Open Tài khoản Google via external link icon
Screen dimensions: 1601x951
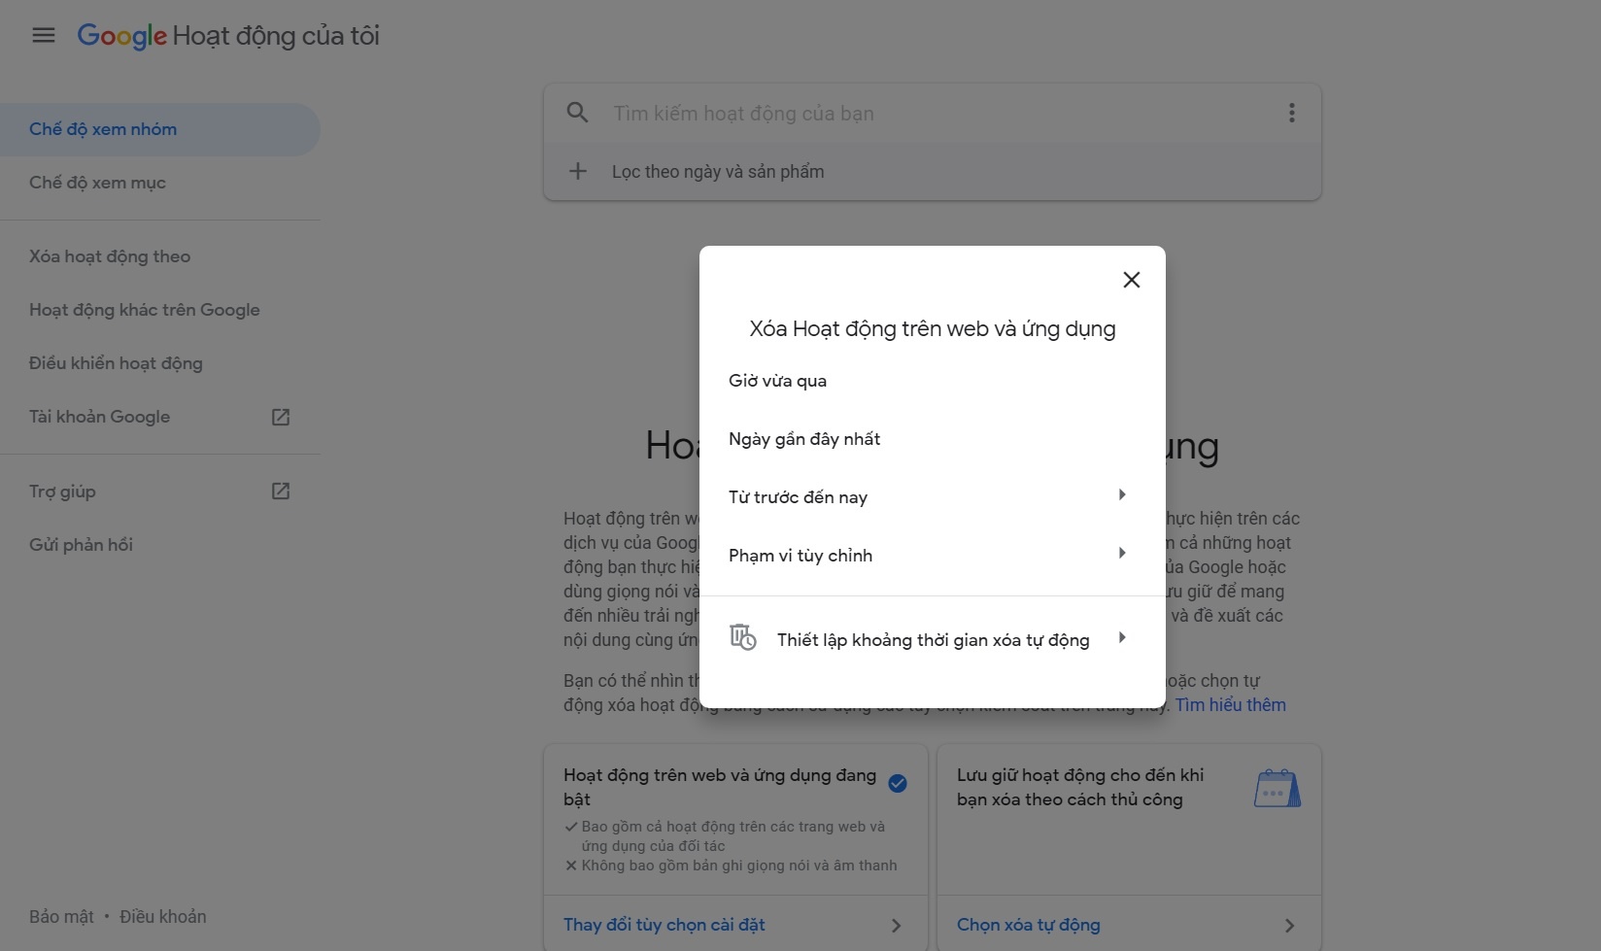point(280,416)
